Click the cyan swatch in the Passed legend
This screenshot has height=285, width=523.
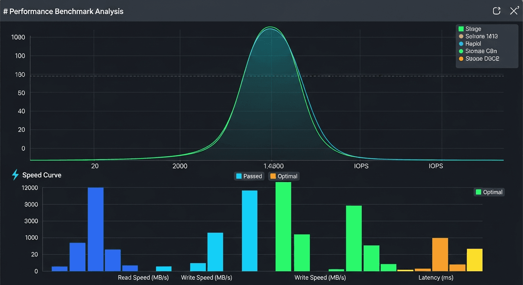coord(238,176)
